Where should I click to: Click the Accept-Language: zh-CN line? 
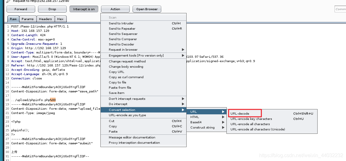click(x=40, y=74)
